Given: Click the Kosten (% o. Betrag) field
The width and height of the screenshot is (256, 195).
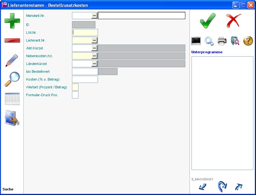Looking at the screenshot, I should tap(85, 79).
